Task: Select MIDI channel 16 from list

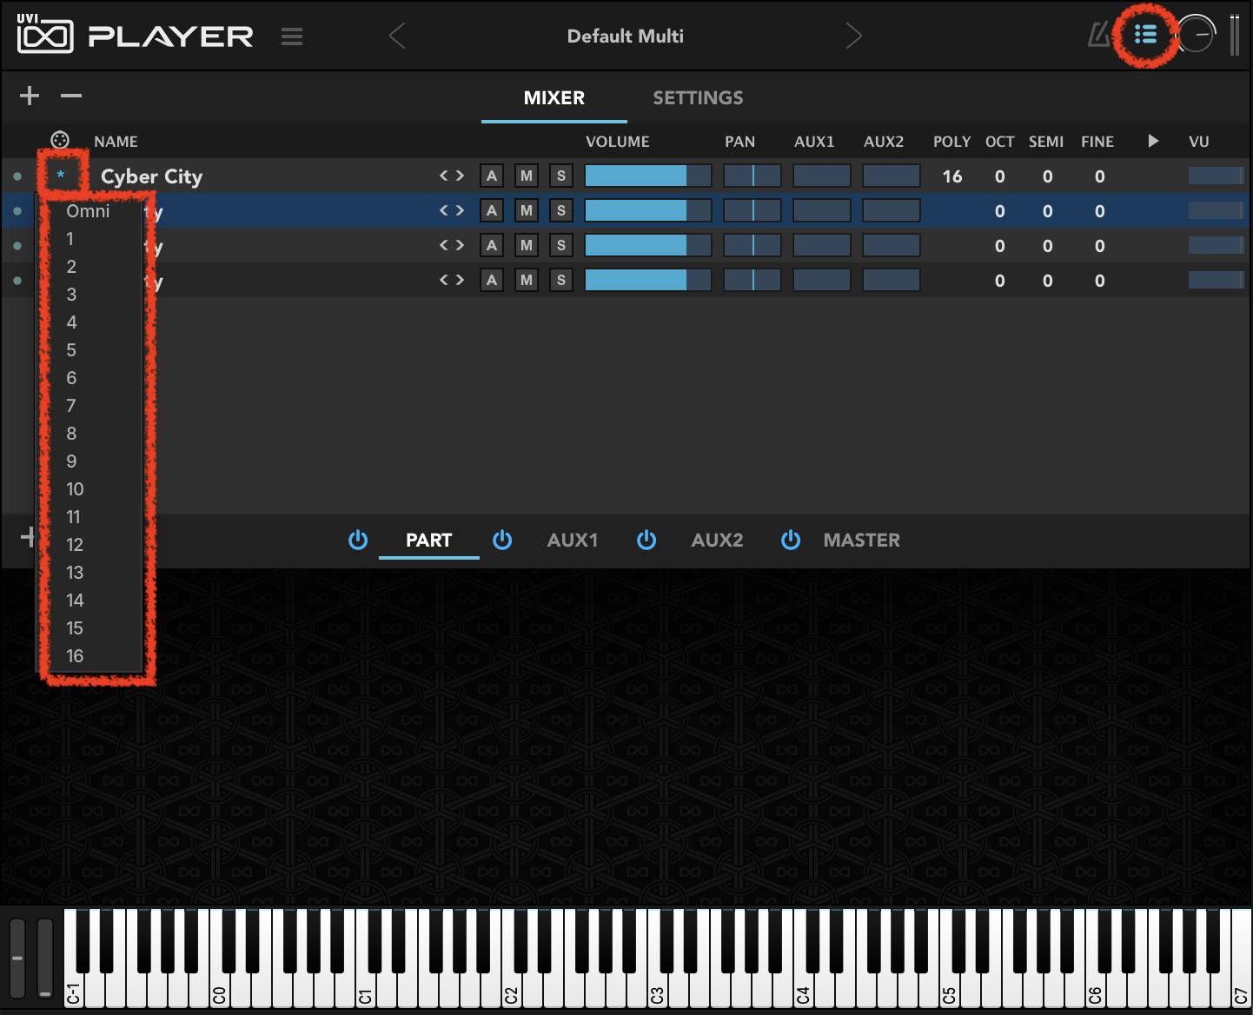Action: pyautogui.click(x=75, y=656)
